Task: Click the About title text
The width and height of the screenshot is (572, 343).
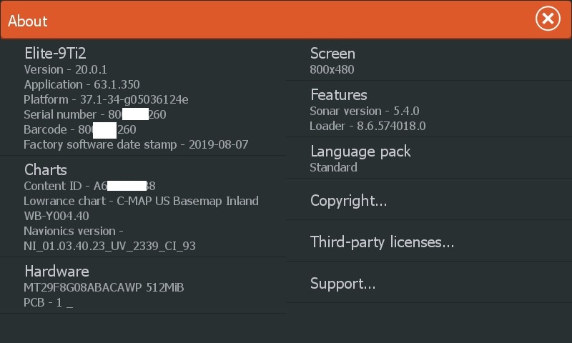Action: pyautogui.click(x=28, y=21)
